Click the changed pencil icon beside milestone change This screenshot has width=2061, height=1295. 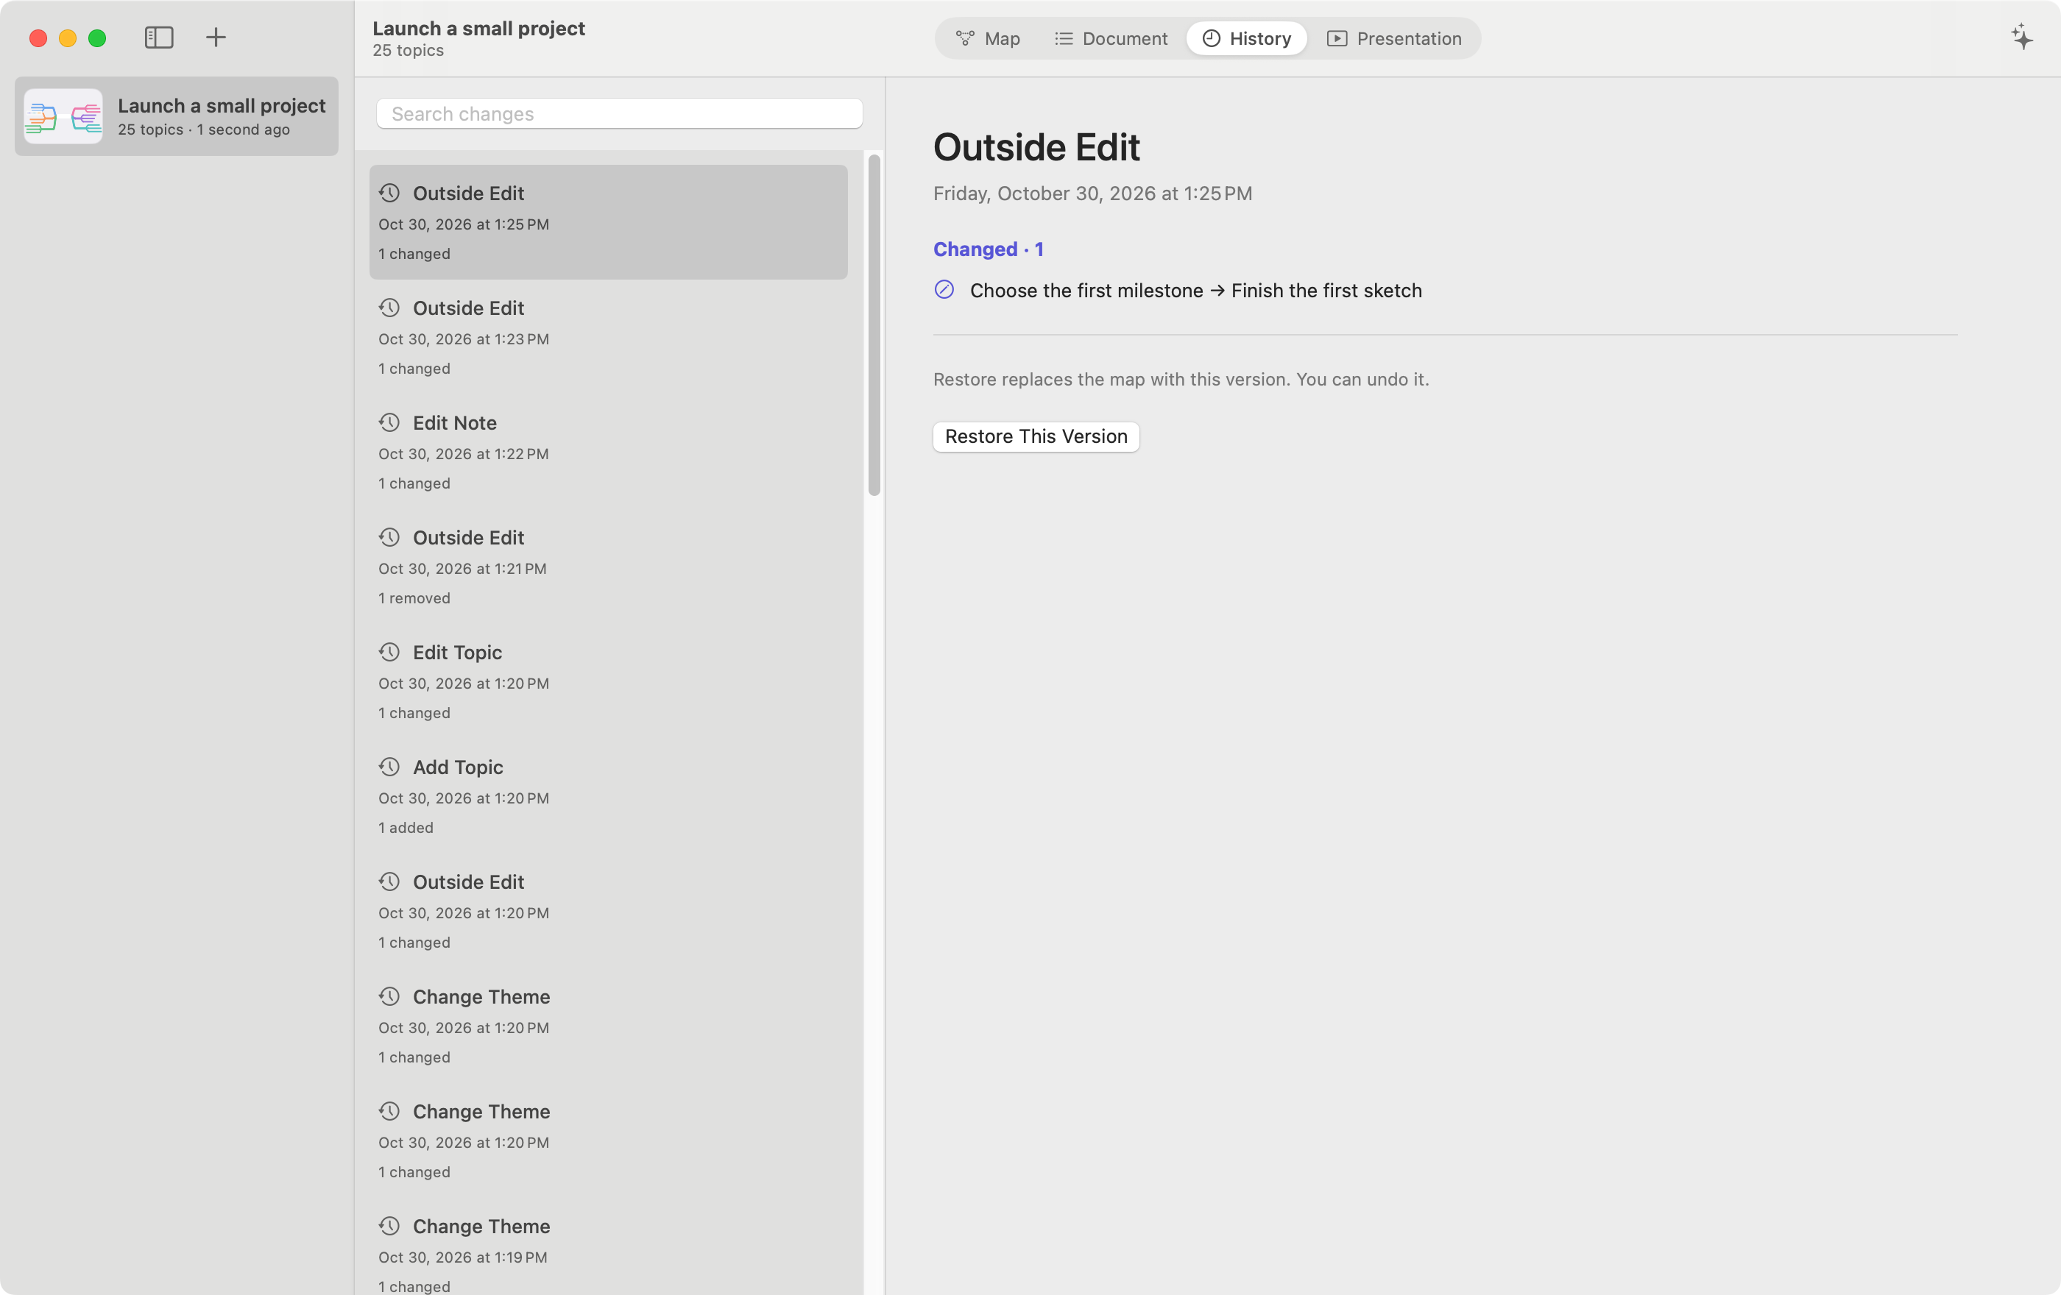point(944,290)
